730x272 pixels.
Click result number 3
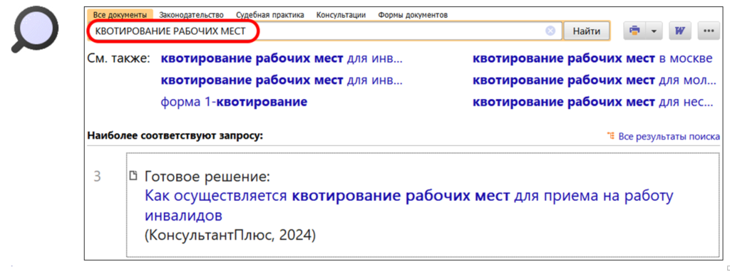click(x=97, y=177)
